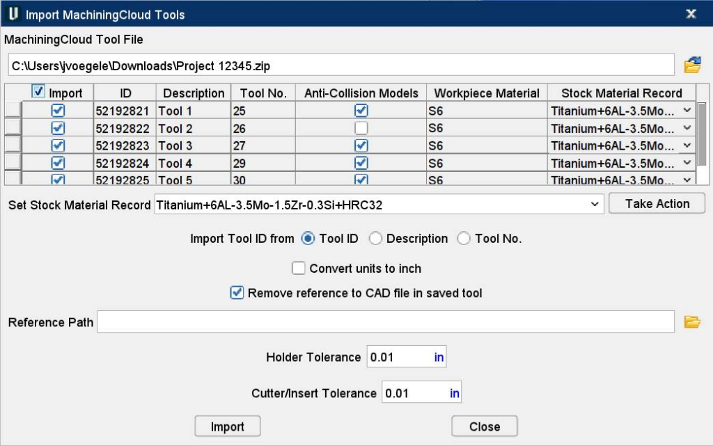This screenshot has width=713, height=446.
Task: Click Tool No. cell 27
Action: (263, 146)
